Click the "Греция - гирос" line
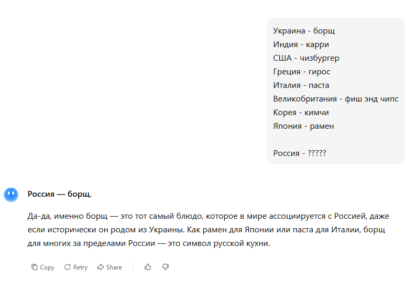This screenshot has height=281, width=416. 302,72
